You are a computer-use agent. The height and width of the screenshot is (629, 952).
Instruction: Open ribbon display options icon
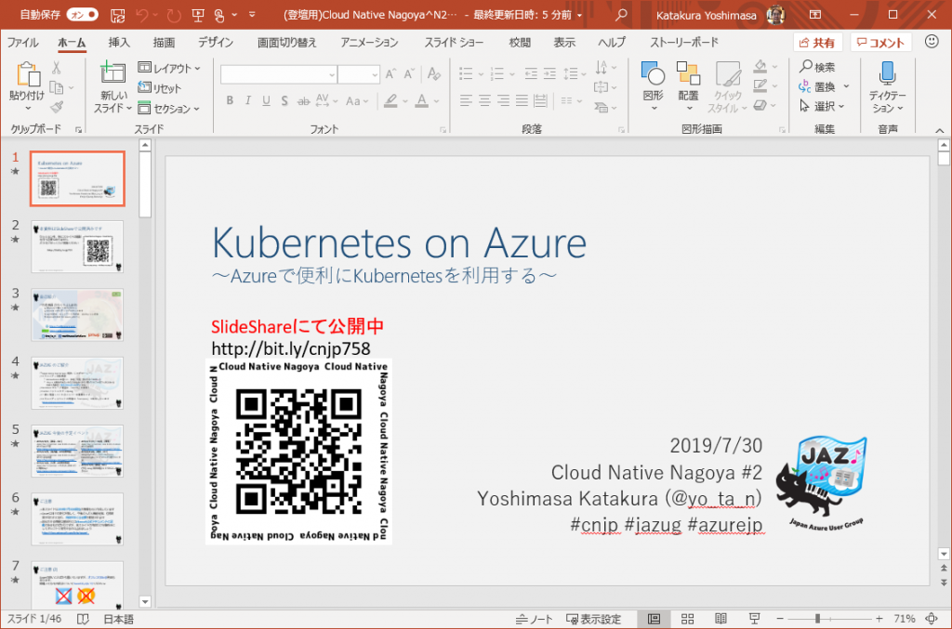pyautogui.click(x=815, y=15)
